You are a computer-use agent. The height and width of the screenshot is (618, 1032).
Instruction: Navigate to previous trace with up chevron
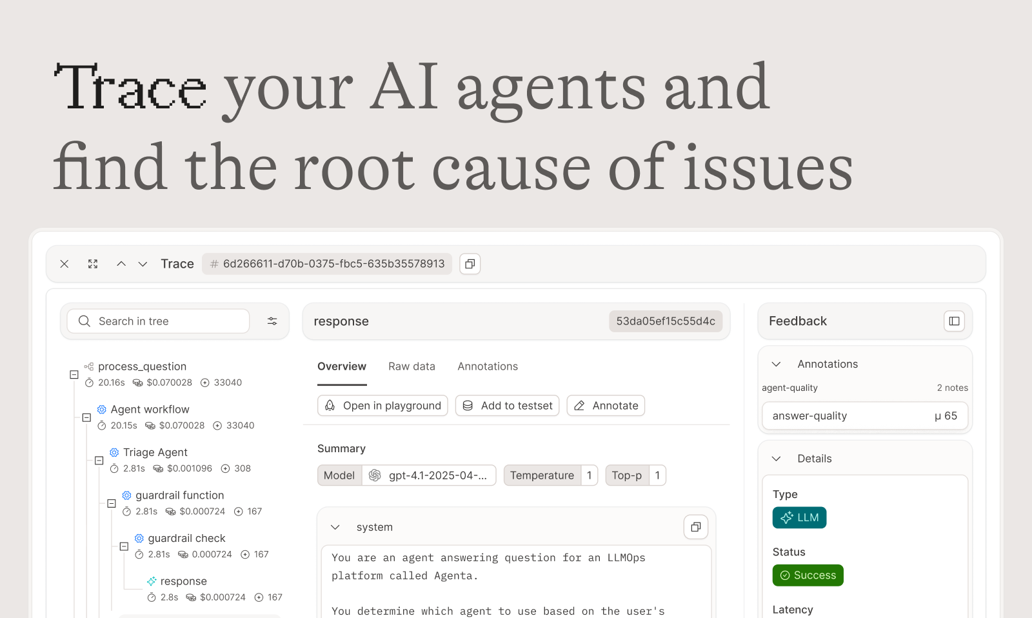(121, 264)
